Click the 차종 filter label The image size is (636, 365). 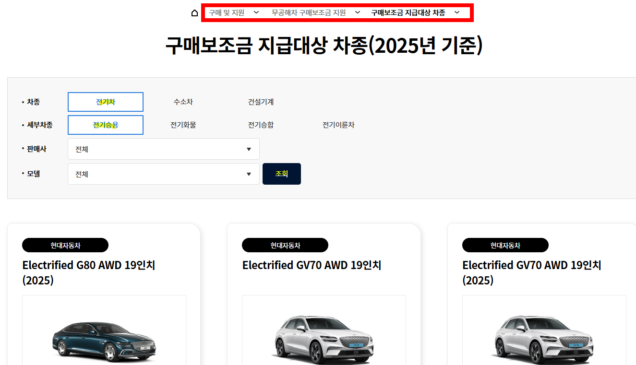click(x=34, y=102)
